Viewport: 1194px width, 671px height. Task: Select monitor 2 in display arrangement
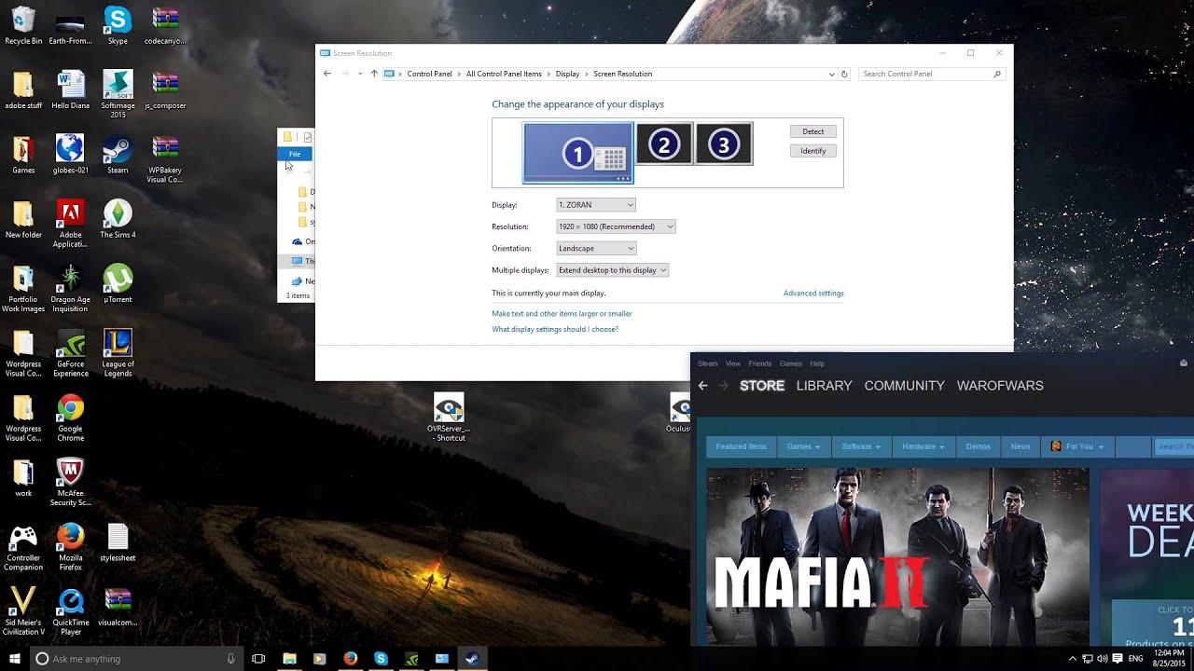664,144
